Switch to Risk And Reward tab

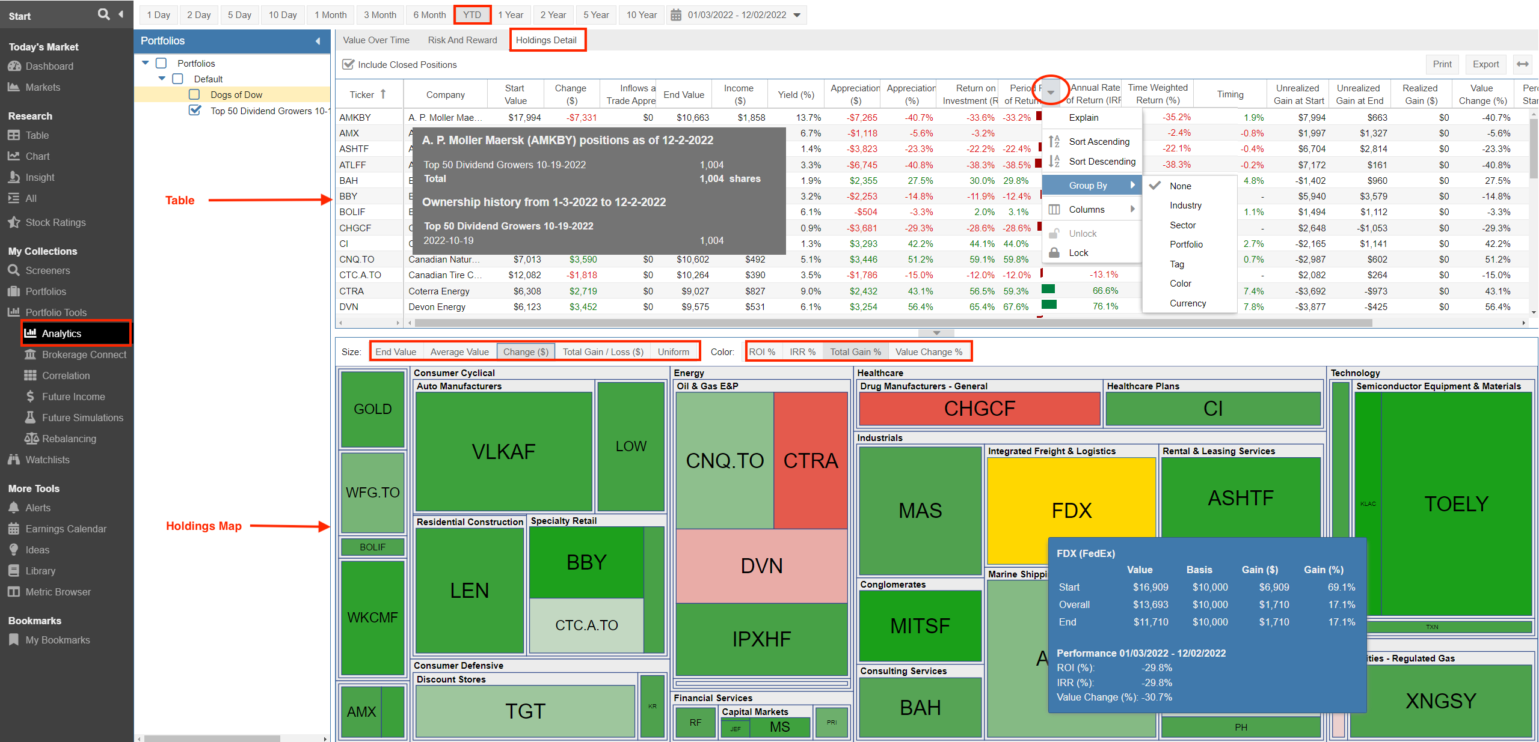tap(462, 40)
